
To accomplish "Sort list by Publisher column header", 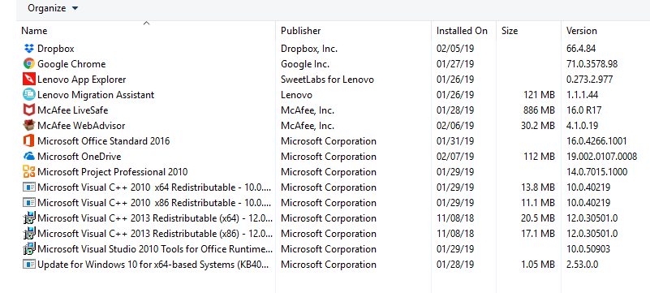I will [x=353, y=31].
